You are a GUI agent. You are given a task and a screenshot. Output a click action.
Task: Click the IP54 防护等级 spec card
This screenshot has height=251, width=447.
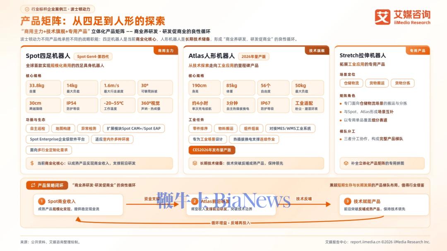(81, 105)
